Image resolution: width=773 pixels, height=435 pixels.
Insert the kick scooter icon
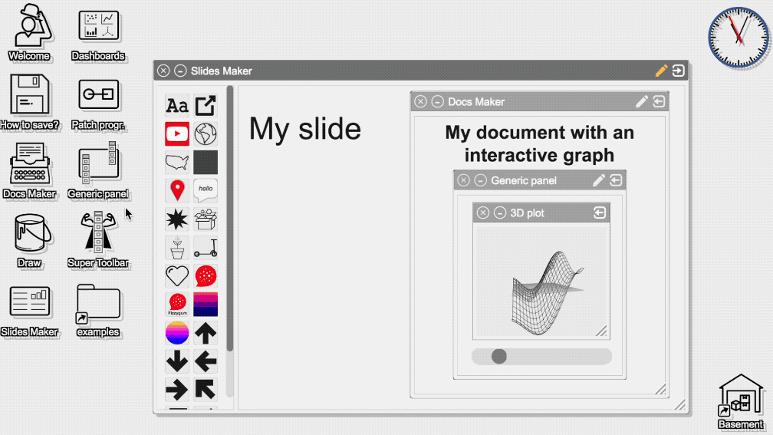click(206, 247)
